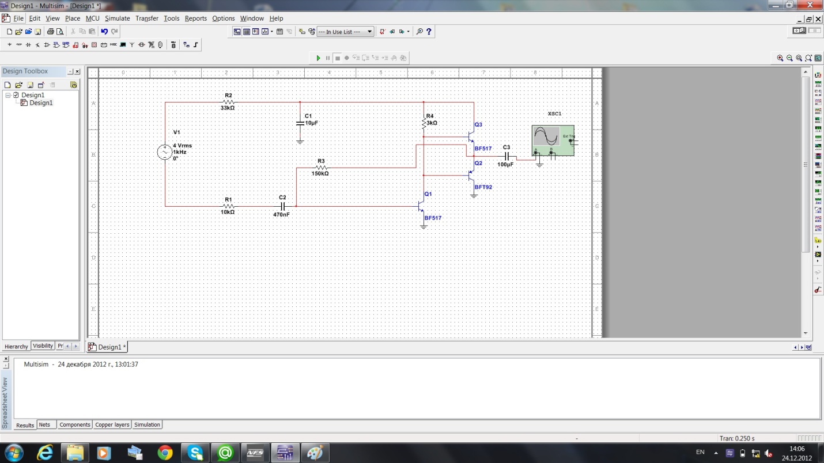Open Google Chrome from taskbar
Screen dimensions: 824x463
(165, 453)
